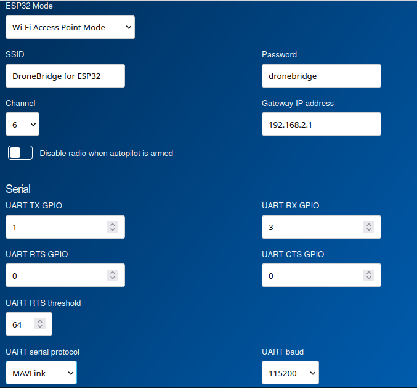The width and height of the screenshot is (417, 388).
Task: Increase UART TX GPIO with up arrow
Action: click(x=113, y=224)
